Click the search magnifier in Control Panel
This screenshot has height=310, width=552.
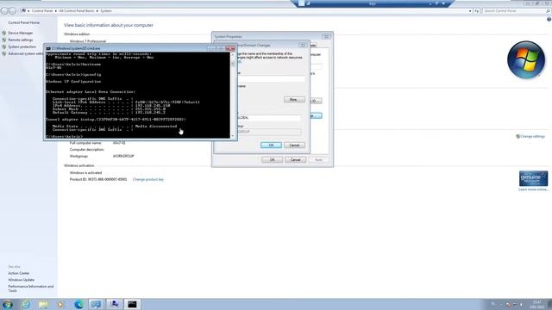click(x=548, y=11)
